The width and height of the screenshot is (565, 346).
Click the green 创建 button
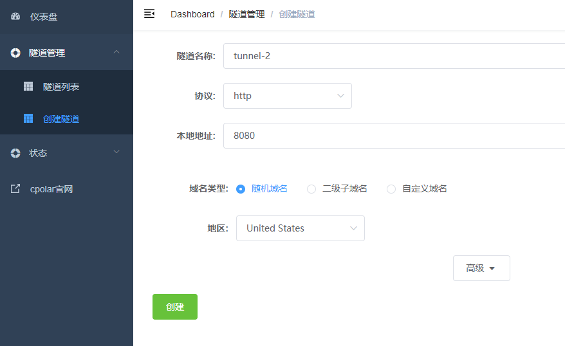pos(175,307)
